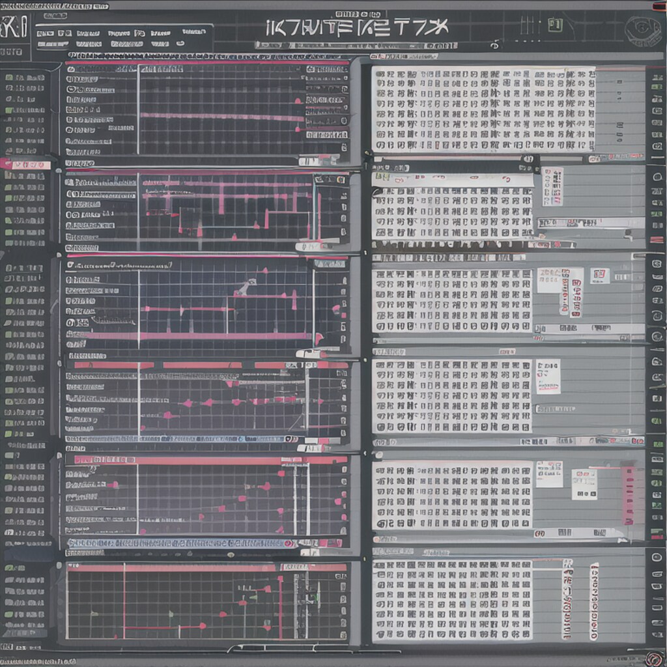Click the large logo in the top-left corner
The height and width of the screenshot is (667, 667).
14,26
